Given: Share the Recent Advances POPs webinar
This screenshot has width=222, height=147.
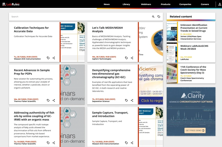Looking at the screenshot, I should pyautogui.click(x=54, y=100).
